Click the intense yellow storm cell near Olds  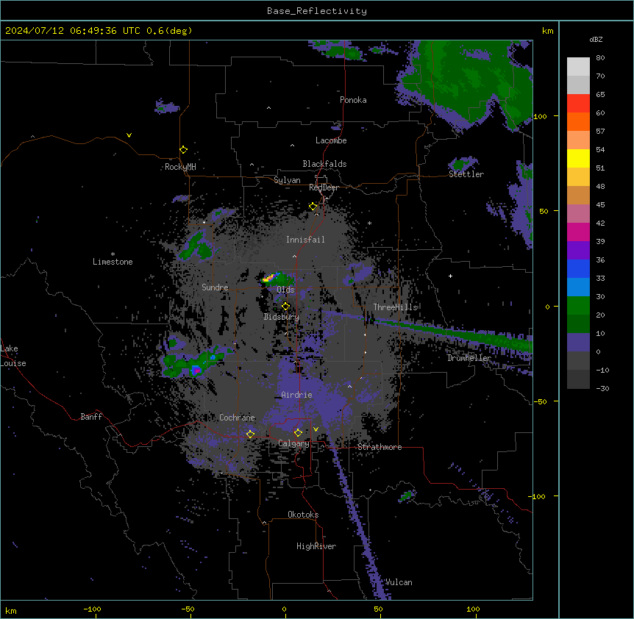(270, 278)
